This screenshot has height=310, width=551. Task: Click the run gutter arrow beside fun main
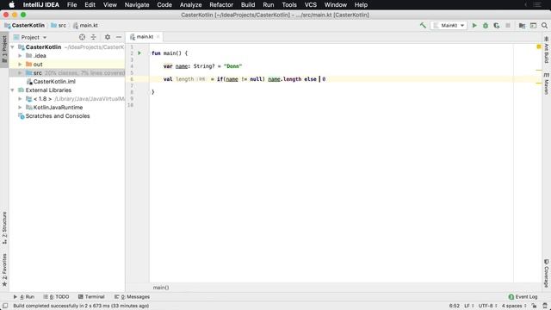click(x=139, y=53)
